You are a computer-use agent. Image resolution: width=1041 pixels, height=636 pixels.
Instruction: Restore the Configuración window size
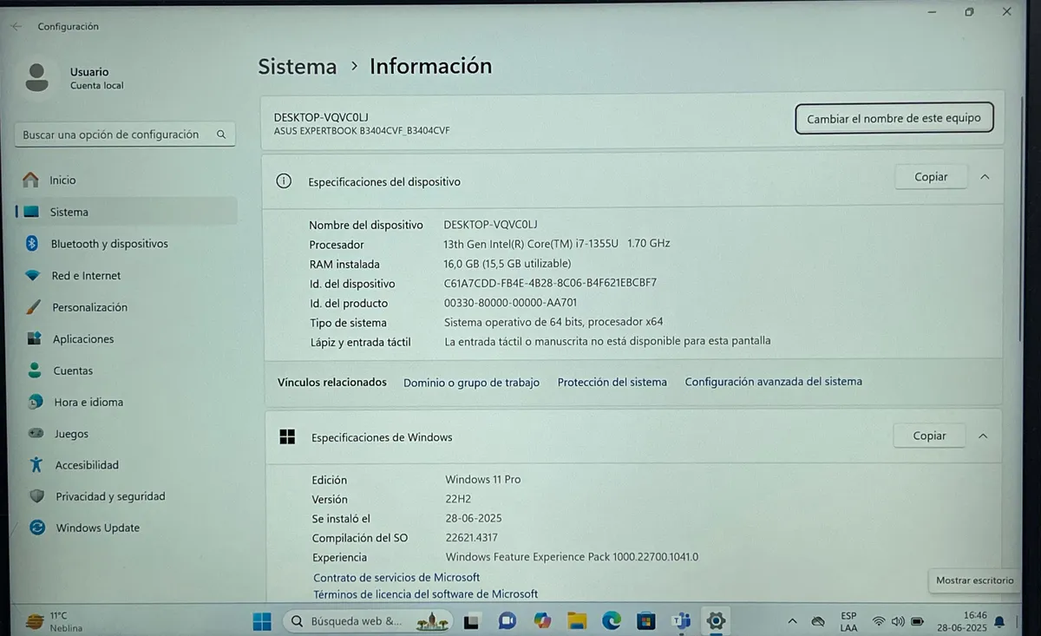(969, 12)
